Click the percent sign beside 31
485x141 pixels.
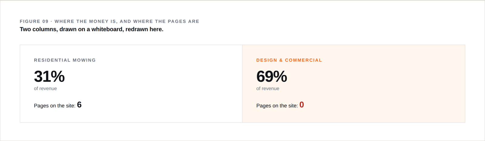point(58,76)
